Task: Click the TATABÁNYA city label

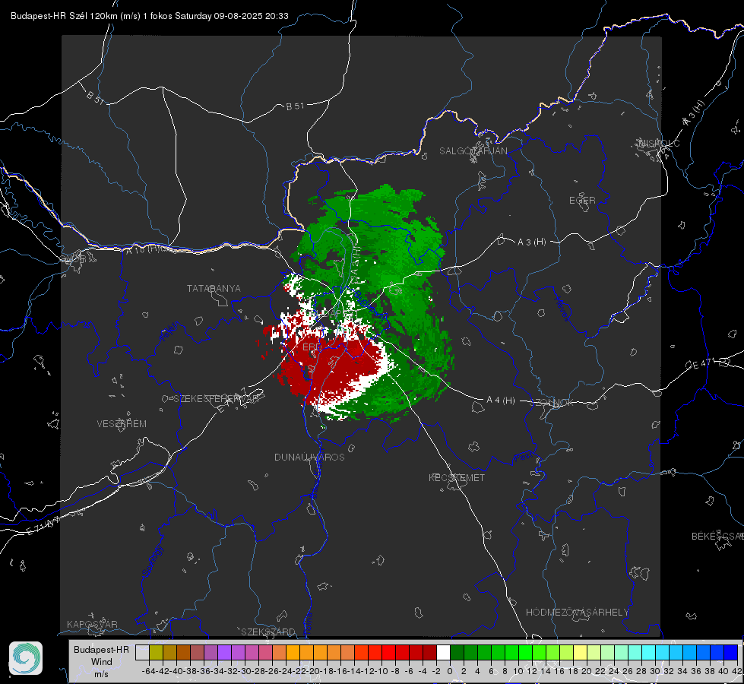Action: (214, 288)
